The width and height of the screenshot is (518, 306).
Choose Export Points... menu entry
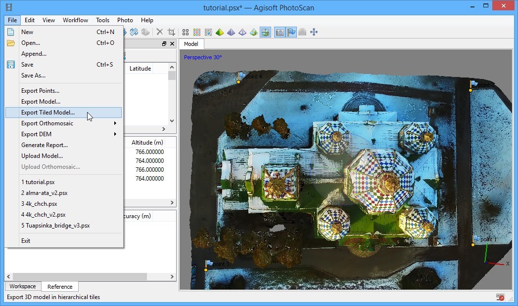tap(63, 91)
